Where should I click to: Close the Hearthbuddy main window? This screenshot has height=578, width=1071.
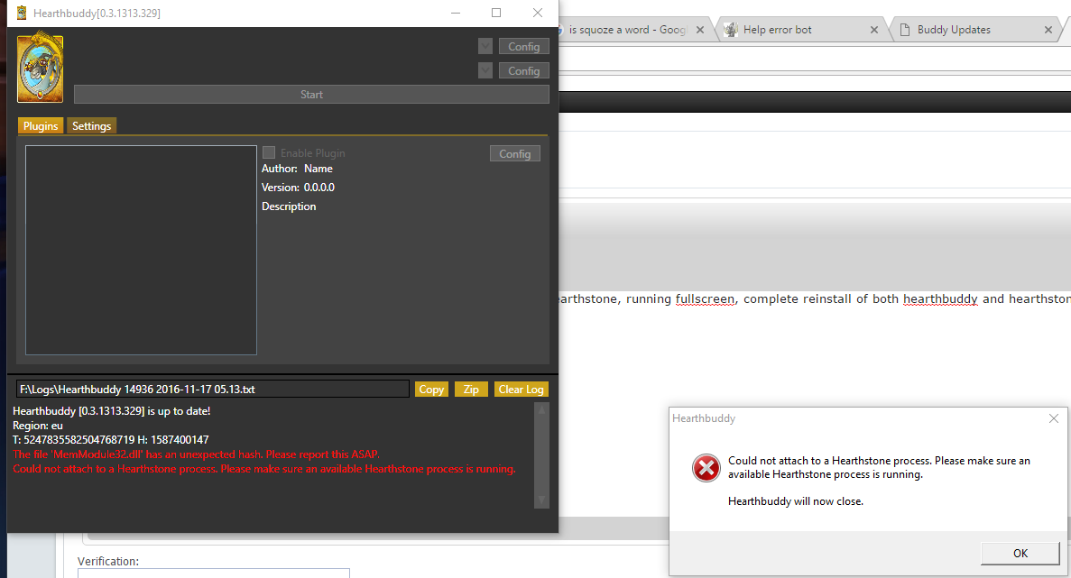tap(538, 13)
